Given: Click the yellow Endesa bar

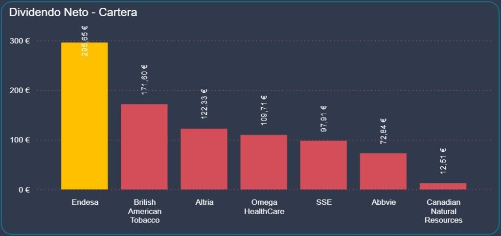Looking at the screenshot, I should click(x=84, y=116).
